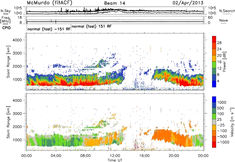Click the date "02/Apr/2013"
The width and height of the screenshot is (235, 162).
(188, 3)
